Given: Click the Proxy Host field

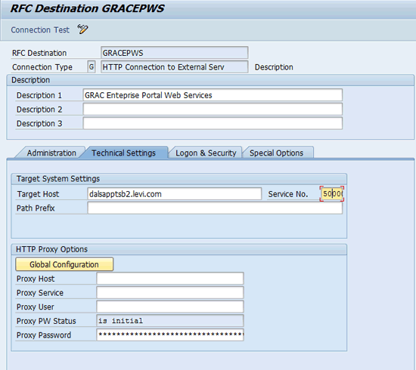Looking at the screenshot, I should click(170, 279).
